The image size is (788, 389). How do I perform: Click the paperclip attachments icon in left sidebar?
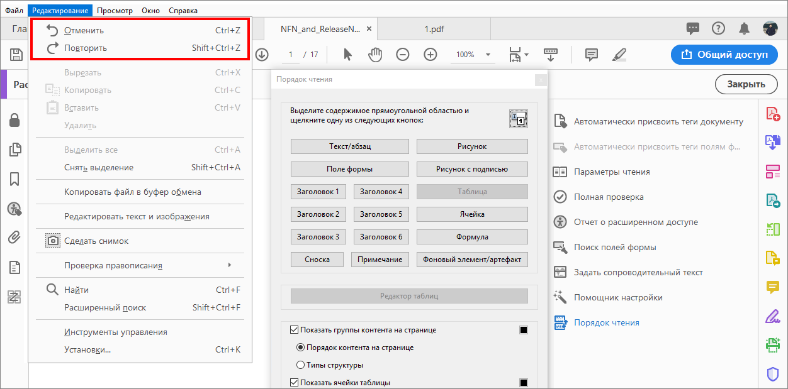14,238
